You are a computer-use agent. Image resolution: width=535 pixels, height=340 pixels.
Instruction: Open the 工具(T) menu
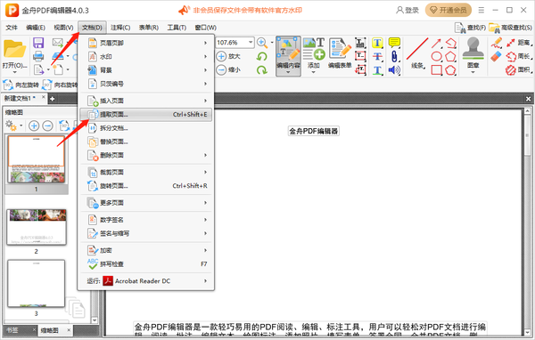[177, 28]
